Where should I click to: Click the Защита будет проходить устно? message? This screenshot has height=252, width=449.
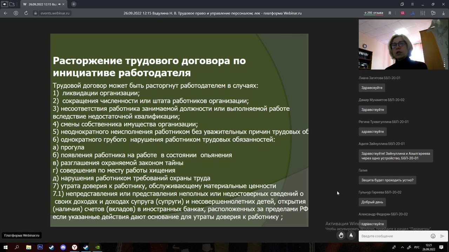pos(387,180)
